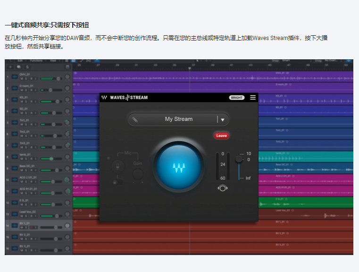
Task: Click the heading 一键式音频共享:只需按下按钮
Action: pos(47,25)
